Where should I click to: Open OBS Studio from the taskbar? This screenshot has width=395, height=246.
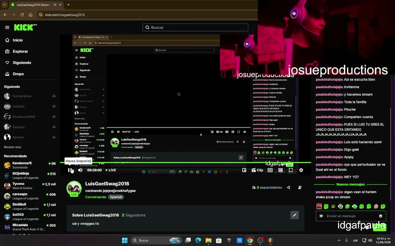[x=260, y=241]
